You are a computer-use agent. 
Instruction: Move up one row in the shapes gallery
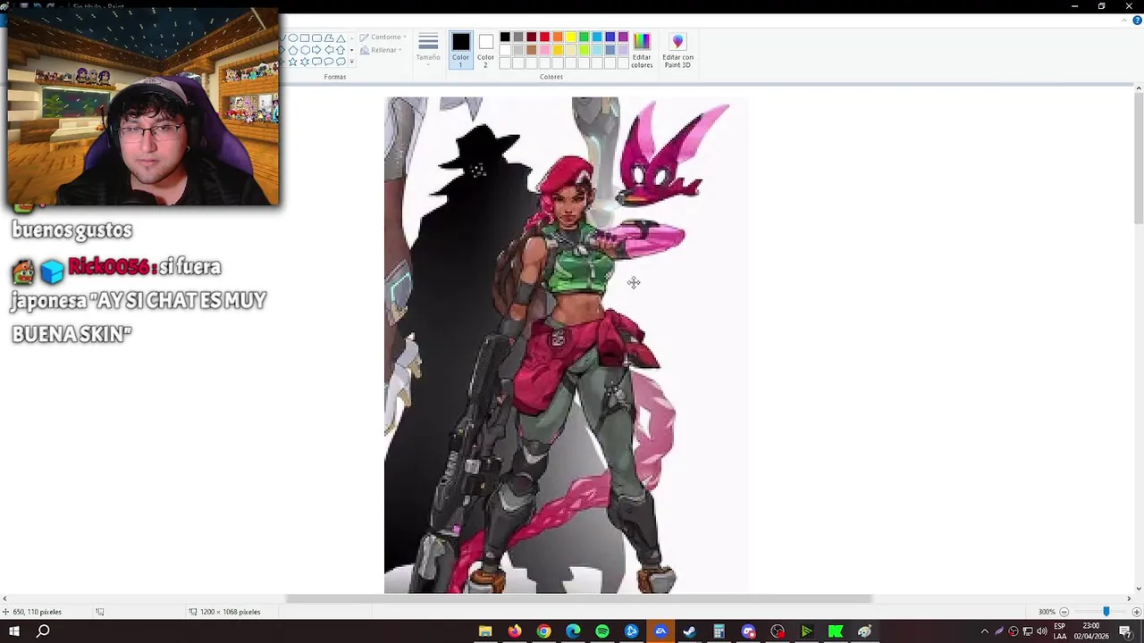click(351, 38)
